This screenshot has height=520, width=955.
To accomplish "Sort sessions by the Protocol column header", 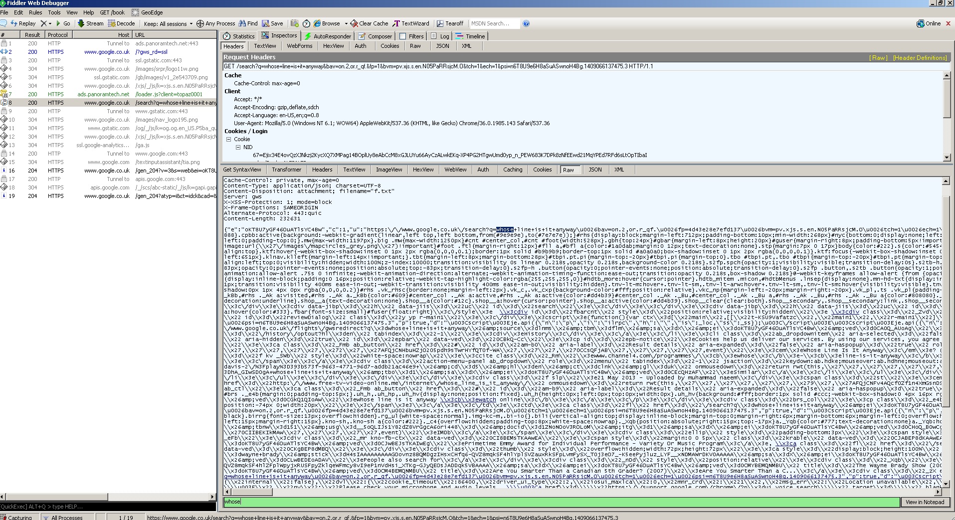I will 58,35.
